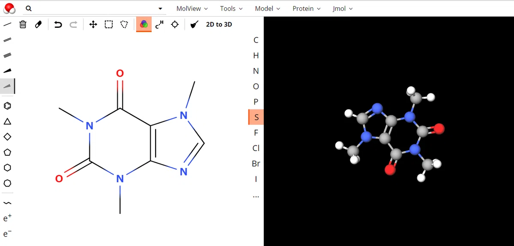
Task: Click the MolView logo icon
Action: pos(9,8)
